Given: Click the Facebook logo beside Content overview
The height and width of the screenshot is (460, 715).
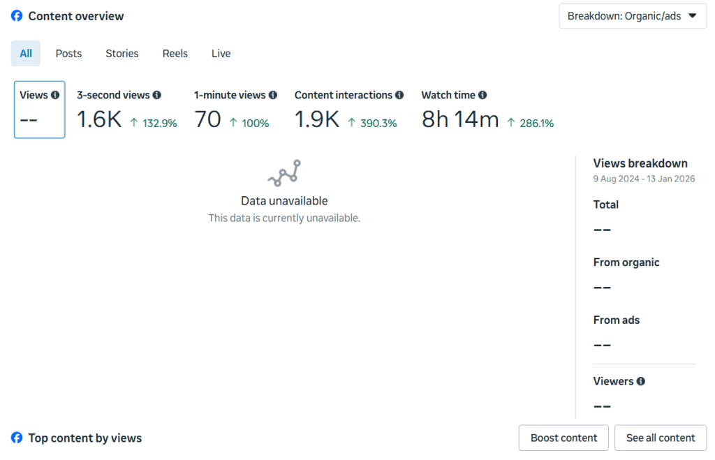Looking at the screenshot, I should (x=17, y=16).
